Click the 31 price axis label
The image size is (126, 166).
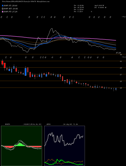tap(121, 61)
